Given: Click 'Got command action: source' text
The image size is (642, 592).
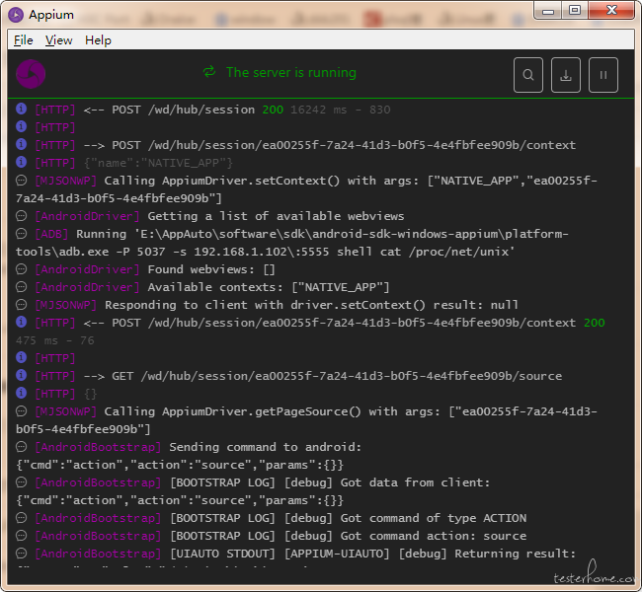Looking at the screenshot, I should pos(434,536).
